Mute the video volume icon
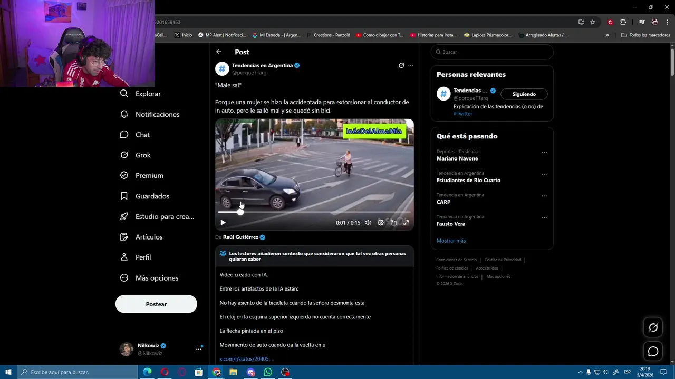 coord(368,223)
